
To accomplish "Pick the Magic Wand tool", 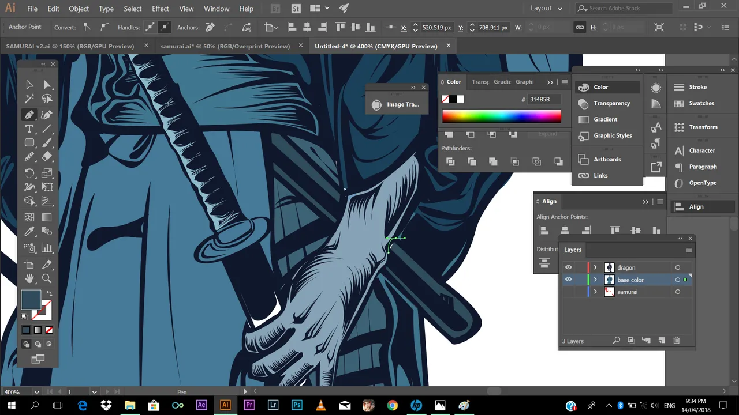I will [x=29, y=99].
